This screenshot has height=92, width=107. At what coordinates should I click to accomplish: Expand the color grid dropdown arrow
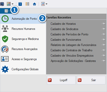[x=12, y=4]
